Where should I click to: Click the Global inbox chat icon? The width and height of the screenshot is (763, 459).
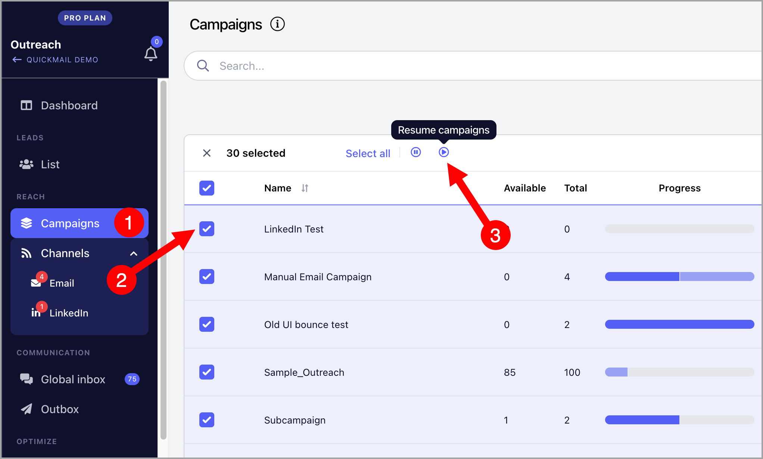coord(27,379)
